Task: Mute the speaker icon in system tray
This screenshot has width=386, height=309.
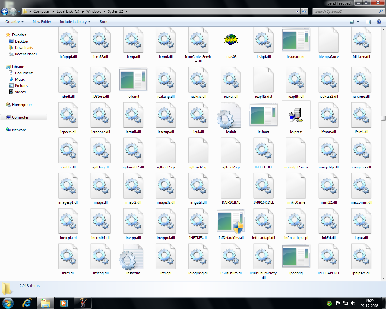Action: click(x=353, y=303)
